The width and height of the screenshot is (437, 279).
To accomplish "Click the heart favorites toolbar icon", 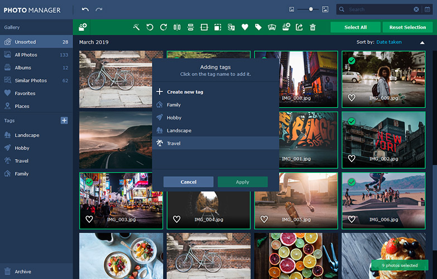I will (x=244, y=27).
